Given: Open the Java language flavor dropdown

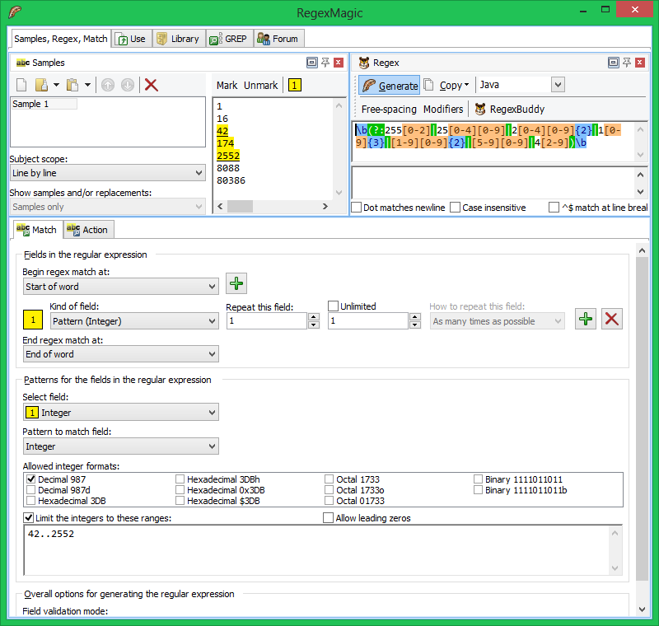Looking at the screenshot, I should pyautogui.click(x=558, y=85).
